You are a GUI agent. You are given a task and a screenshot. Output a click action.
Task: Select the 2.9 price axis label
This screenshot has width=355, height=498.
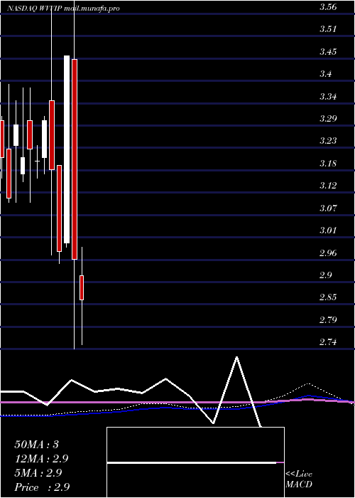(325, 275)
